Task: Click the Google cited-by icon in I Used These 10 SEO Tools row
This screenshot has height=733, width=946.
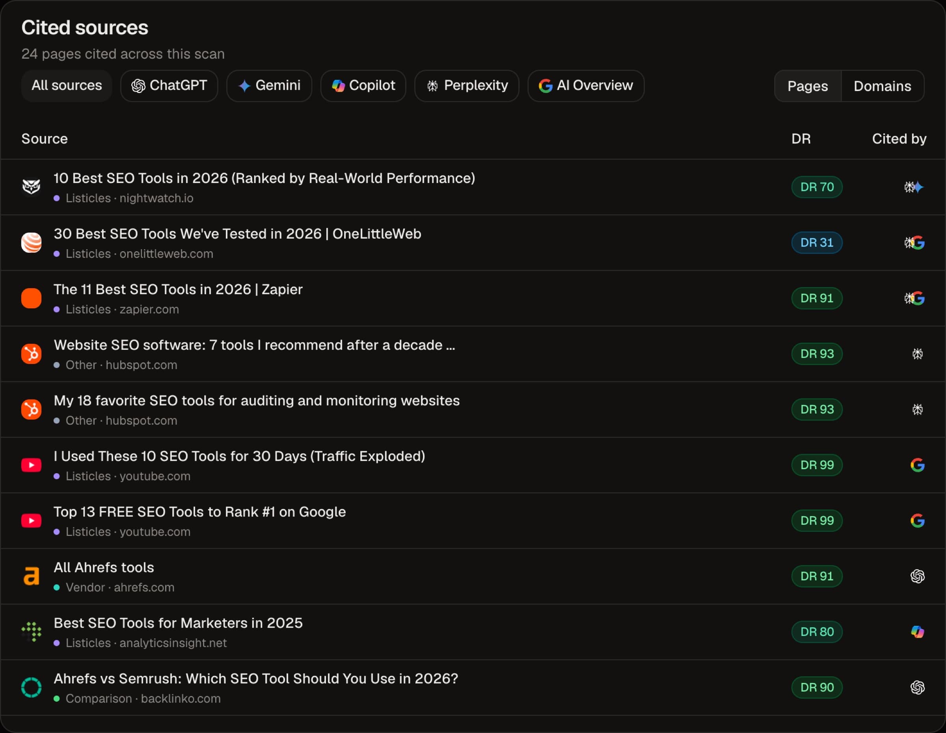Action: (917, 465)
